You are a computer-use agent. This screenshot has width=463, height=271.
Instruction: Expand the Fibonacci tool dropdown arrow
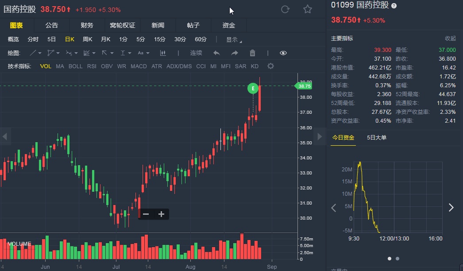point(93,53)
